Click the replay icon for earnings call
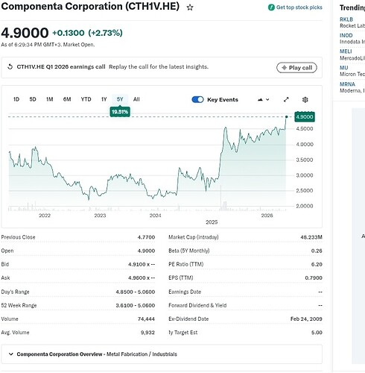This screenshot has width=365, height=373. [10, 67]
